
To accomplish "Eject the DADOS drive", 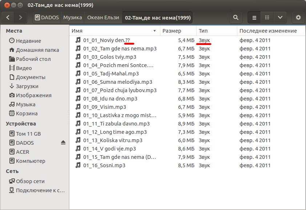I will click(63, 143).
